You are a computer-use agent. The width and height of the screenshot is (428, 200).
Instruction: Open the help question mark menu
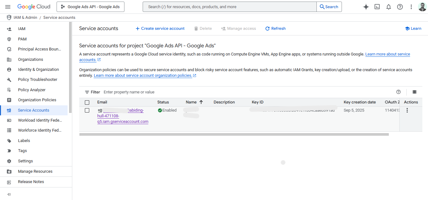400,7
